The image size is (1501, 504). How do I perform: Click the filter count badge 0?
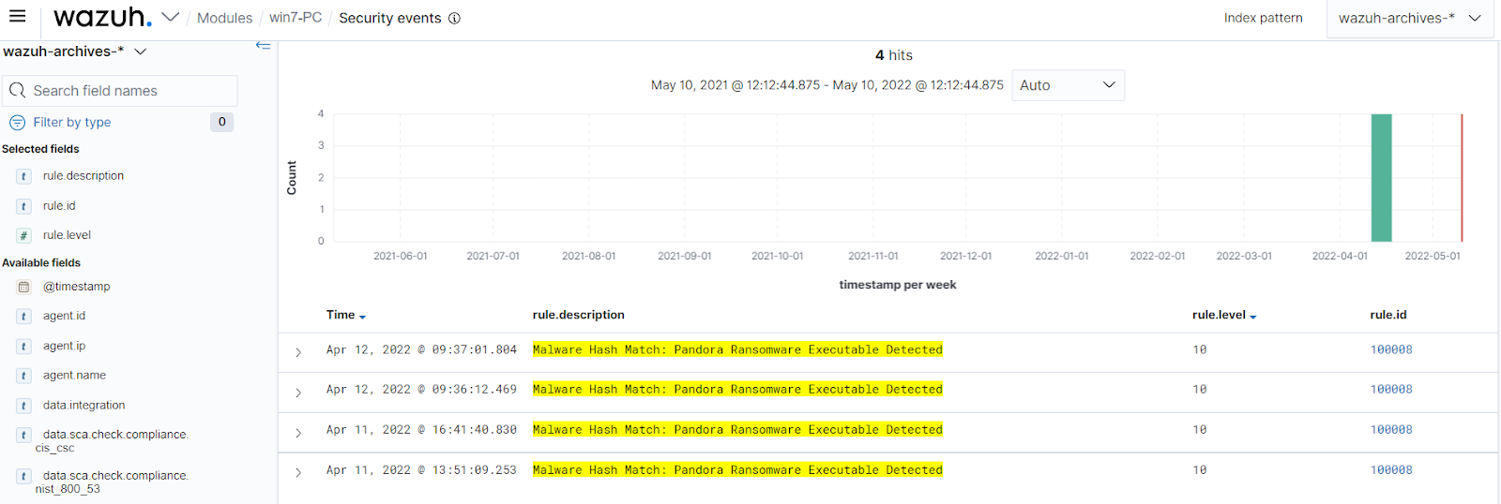221,122
